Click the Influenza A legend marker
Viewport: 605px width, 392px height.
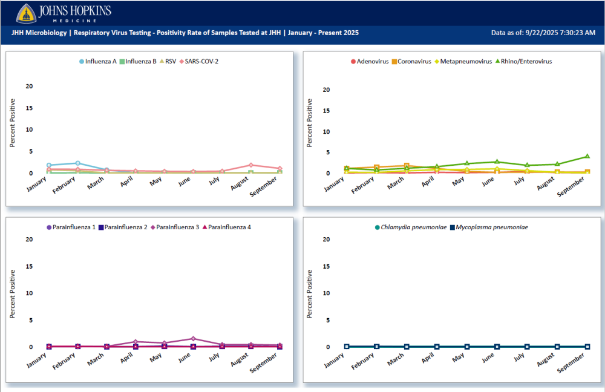pos(82,61)
